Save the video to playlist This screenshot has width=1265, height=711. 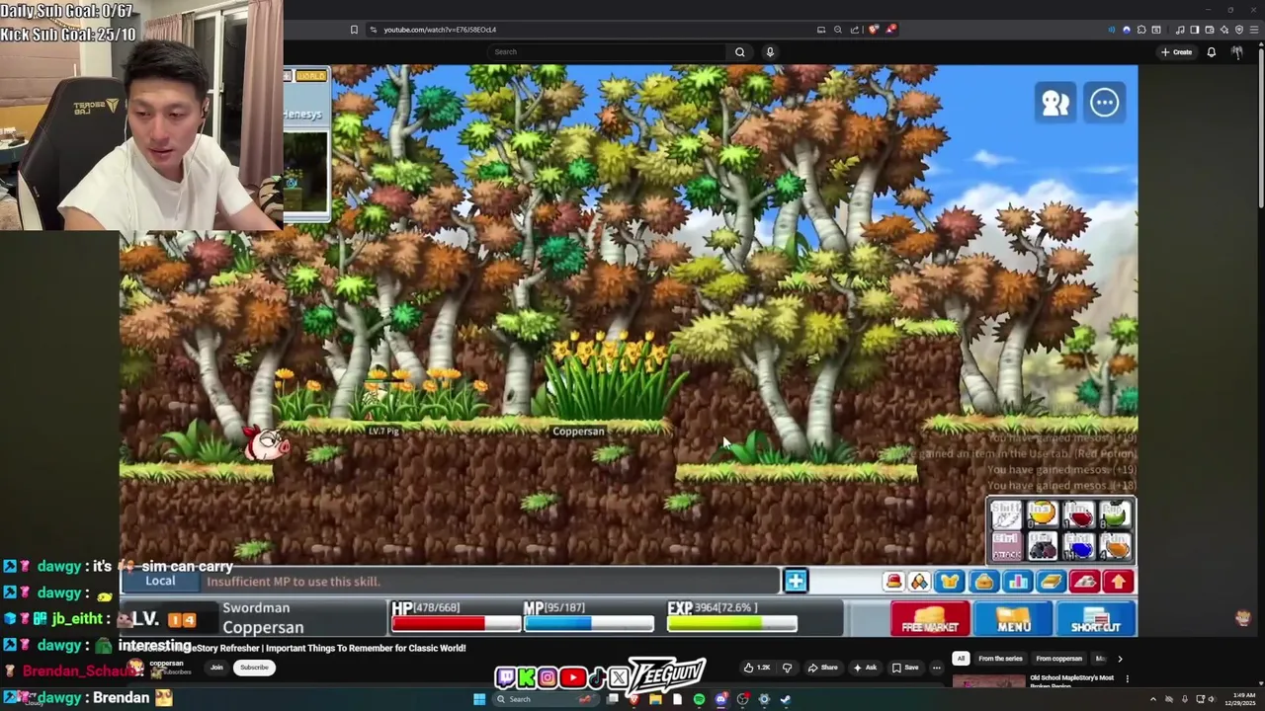(905, 668)
